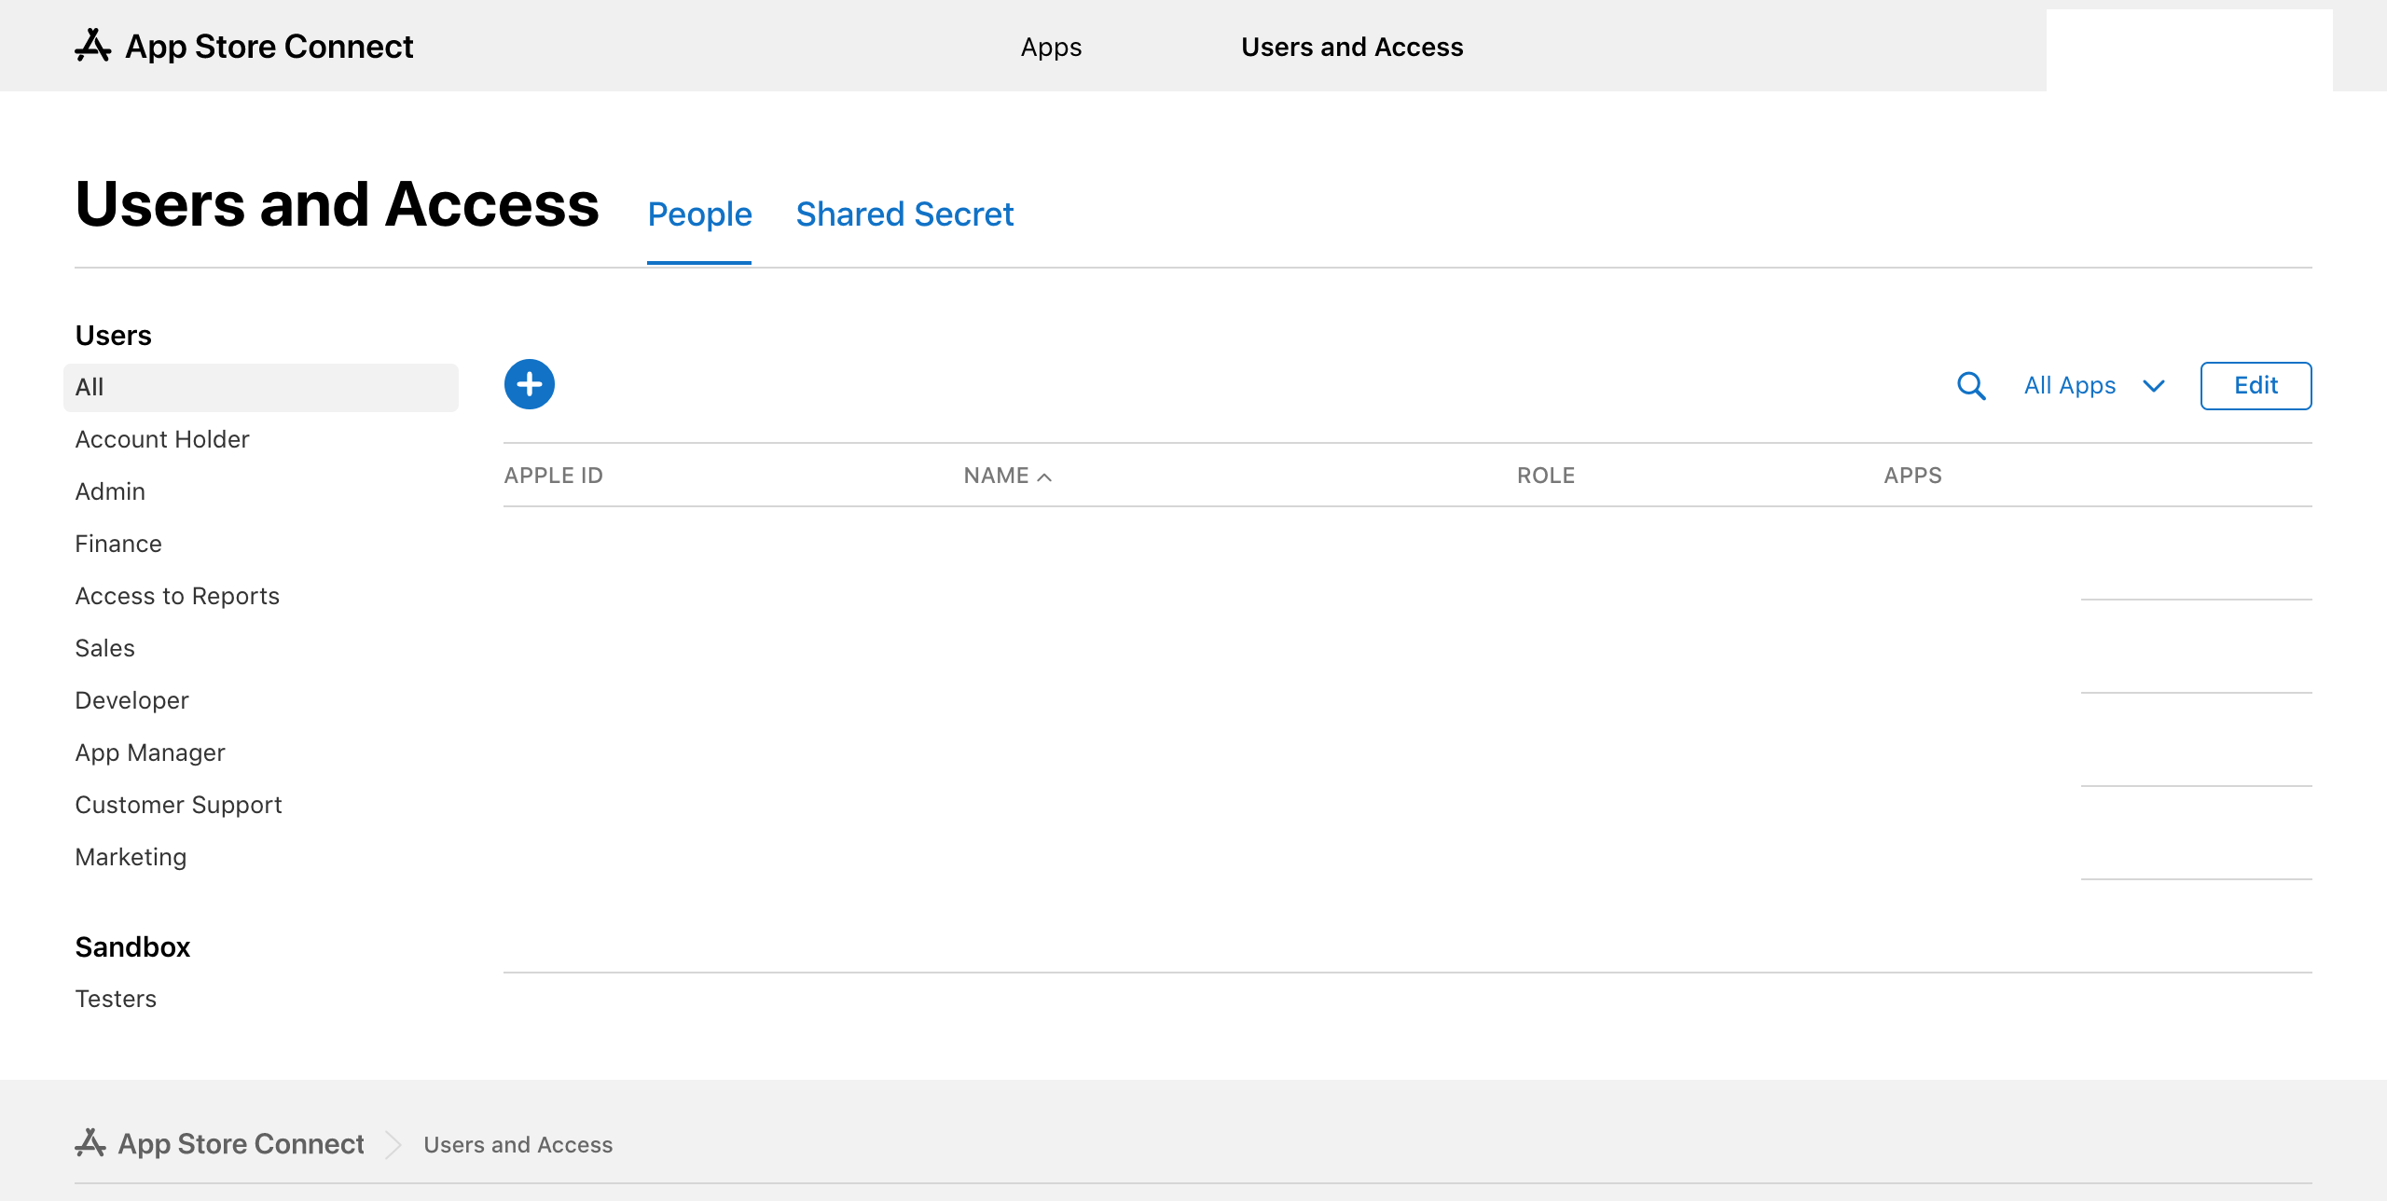Click the ROLE column header
This screenshot has height=1201, width=2387.
click(x=1546, y=476)
